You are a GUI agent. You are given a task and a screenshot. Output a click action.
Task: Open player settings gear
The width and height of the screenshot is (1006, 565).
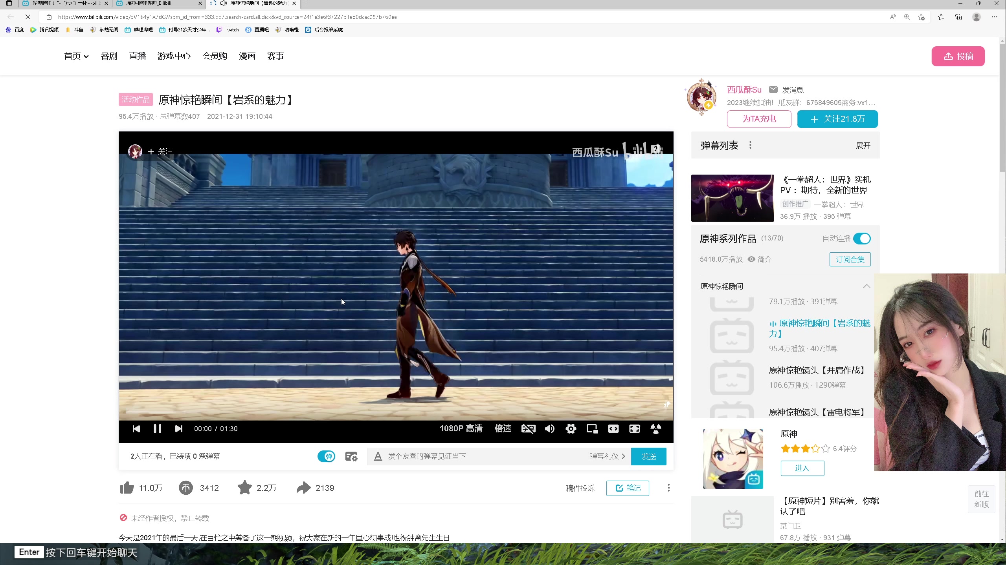[x=571, y=428]
